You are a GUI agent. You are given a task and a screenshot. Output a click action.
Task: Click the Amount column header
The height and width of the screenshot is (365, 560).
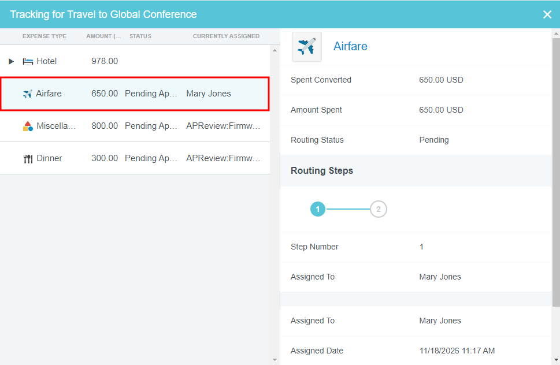103,36
